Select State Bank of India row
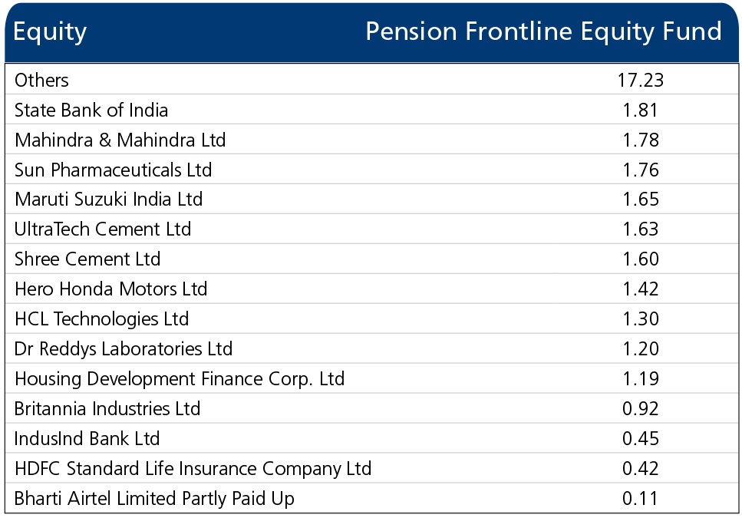The width and height of the screenshot is (742, 518). (x=372, y=109)
